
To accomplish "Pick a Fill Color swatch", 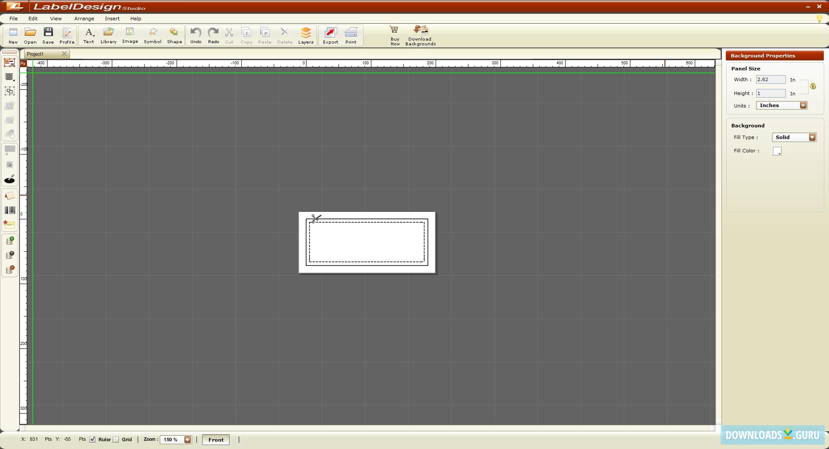I will (777, 151).
